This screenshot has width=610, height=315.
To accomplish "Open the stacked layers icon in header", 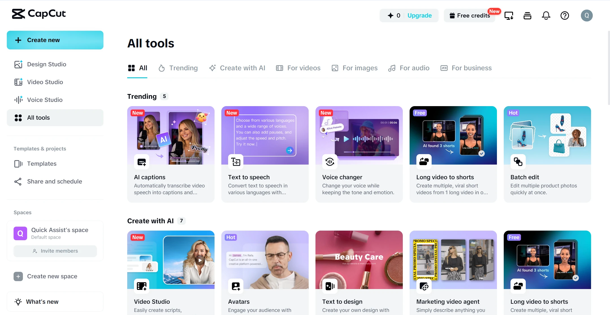I will click(527, 16).
